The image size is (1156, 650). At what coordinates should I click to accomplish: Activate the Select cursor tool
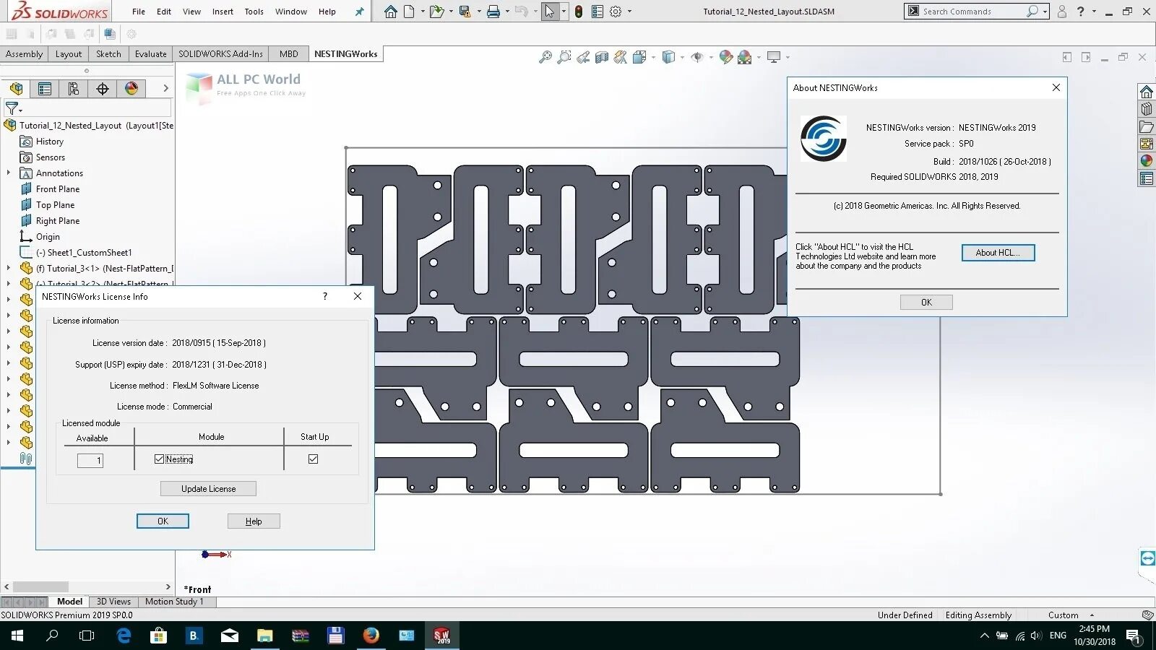551,12
